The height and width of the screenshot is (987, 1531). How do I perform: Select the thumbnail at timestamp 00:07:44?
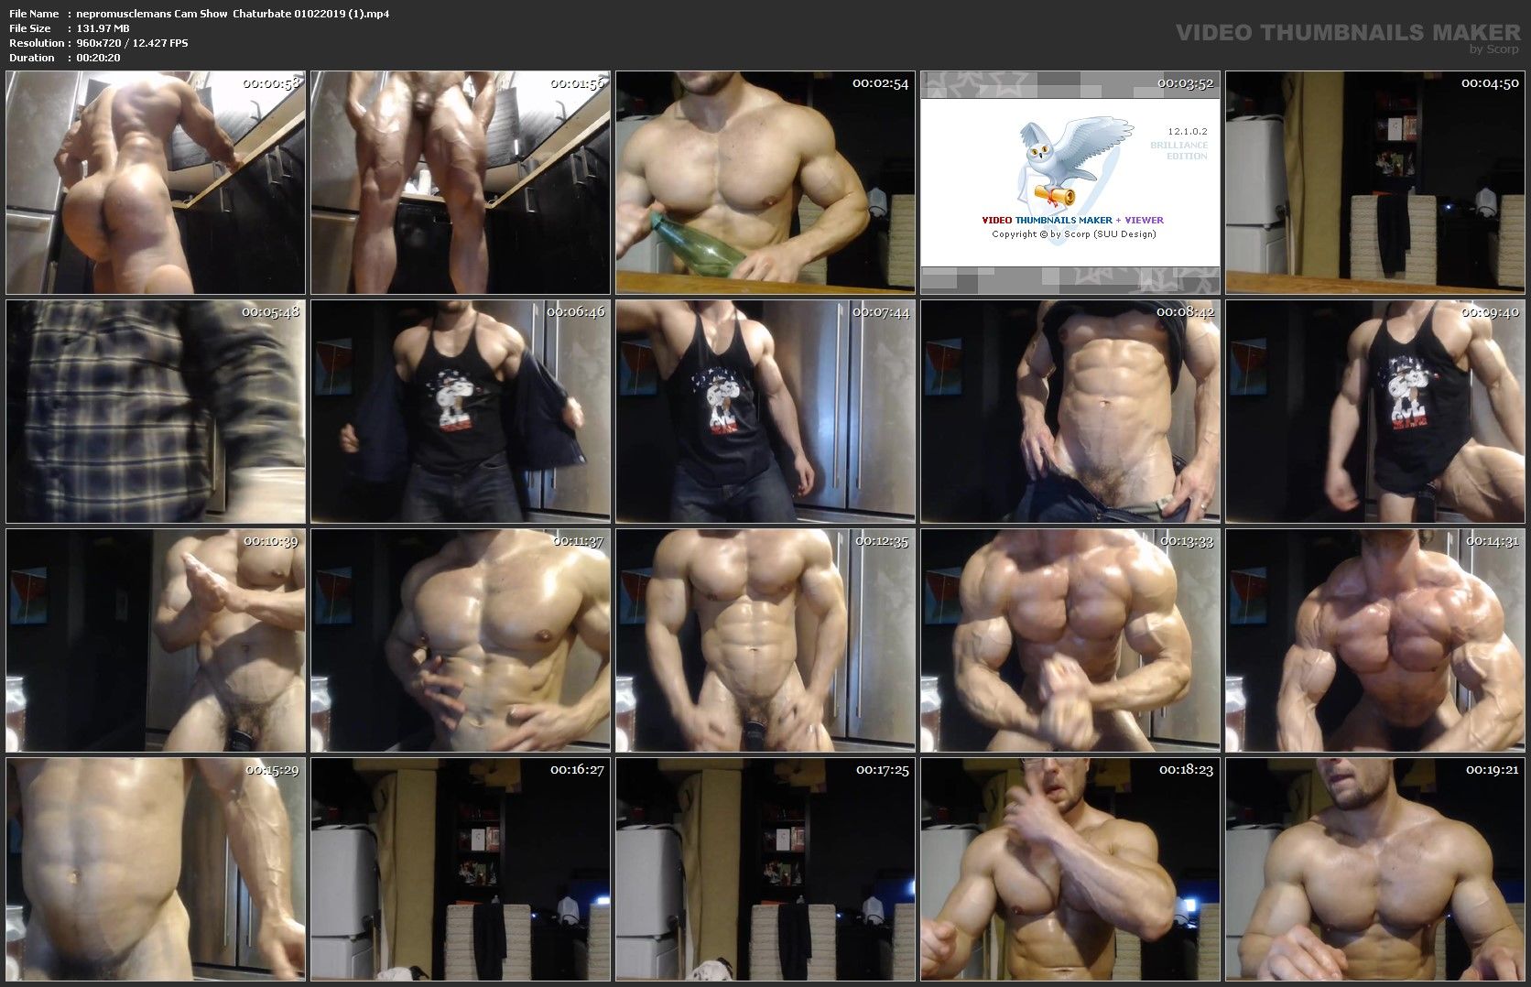(x=765, y=411)
